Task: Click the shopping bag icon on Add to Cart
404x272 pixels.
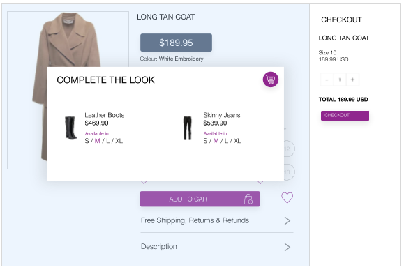Action: pos(248,199)
